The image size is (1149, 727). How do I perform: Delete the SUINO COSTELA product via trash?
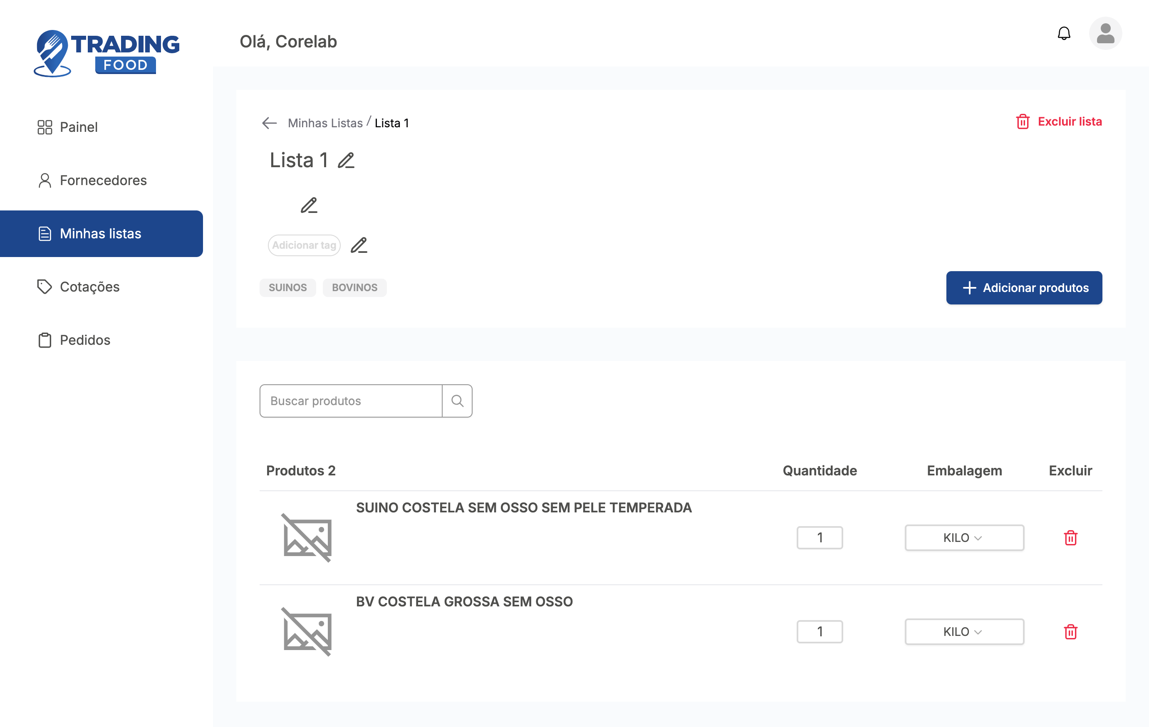click(1070, 538)
